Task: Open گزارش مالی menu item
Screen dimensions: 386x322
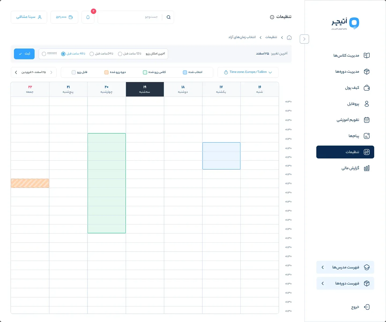Action: click(345, 168)
